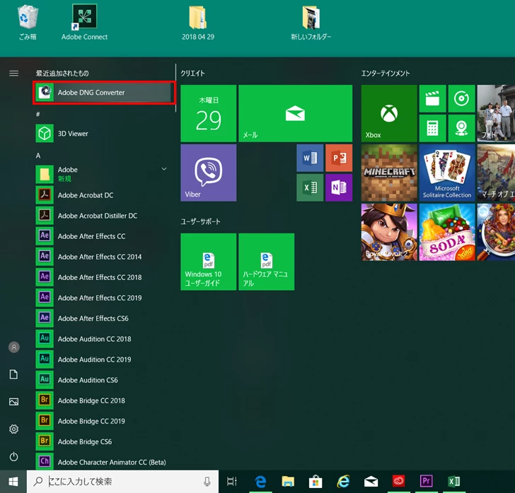Image resolution: width=515 pixels, height=493 pixels.
Task: Open Microsoft Store from taskbar
Action: (316, 482)
